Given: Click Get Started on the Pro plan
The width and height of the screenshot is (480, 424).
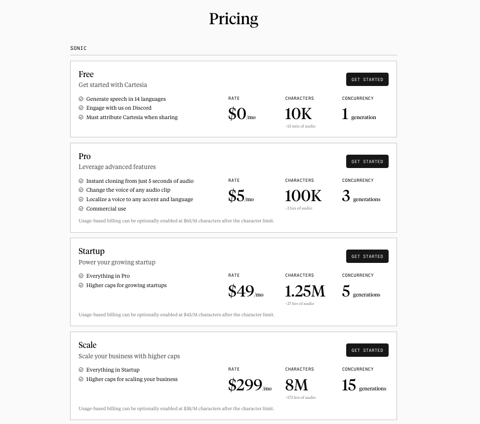Looking at the screenshot, I should pos(367,162).
